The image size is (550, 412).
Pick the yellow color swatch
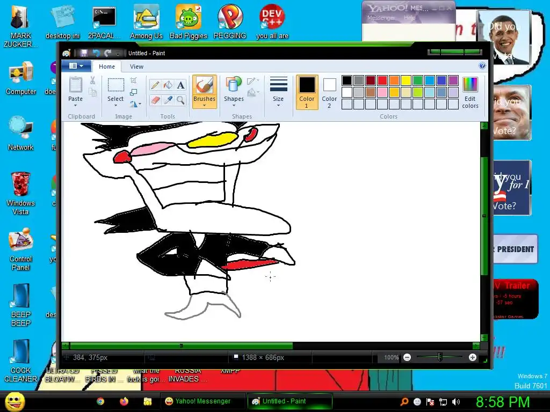pyautogui.click(x=406, y=80)
